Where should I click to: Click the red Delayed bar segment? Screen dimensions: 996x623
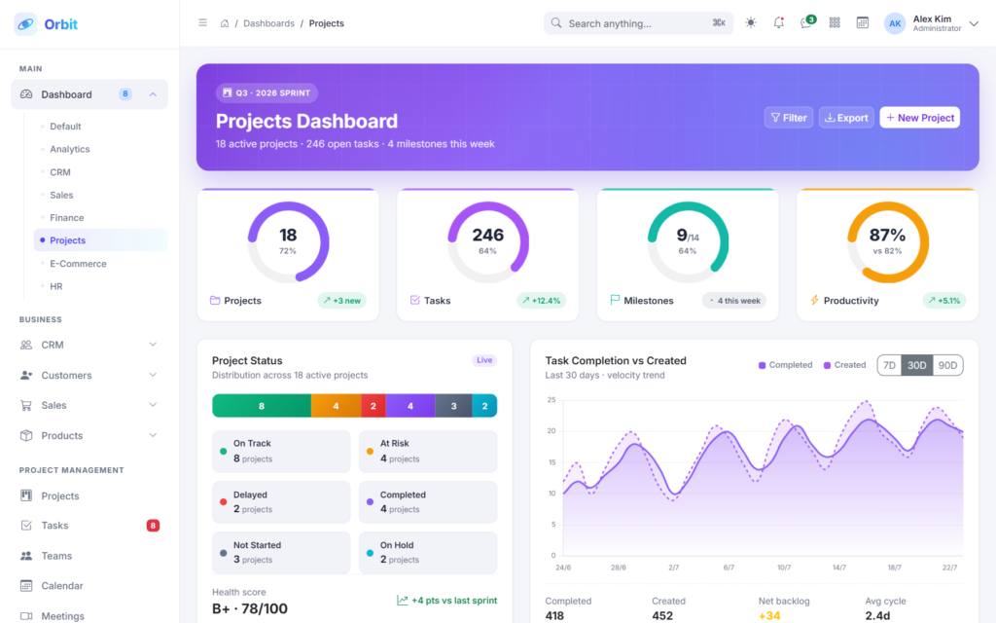(x=373, y=406)
